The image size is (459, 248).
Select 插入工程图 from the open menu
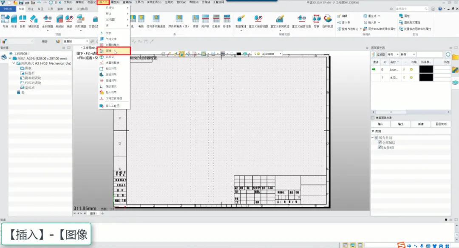coord(112,105)
